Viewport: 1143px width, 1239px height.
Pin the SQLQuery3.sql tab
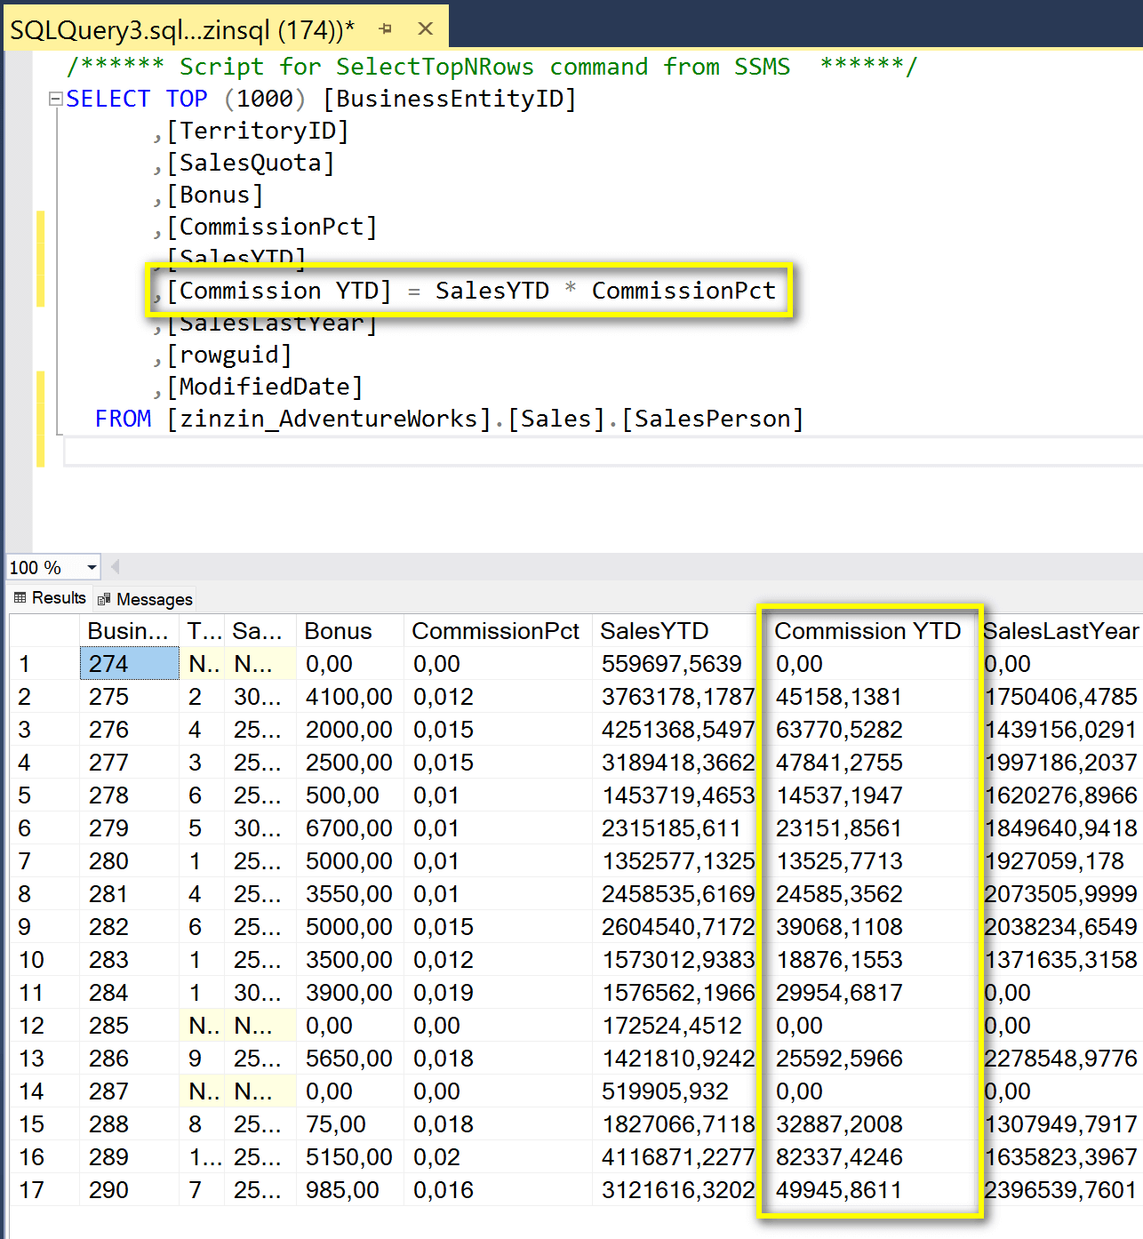[385, 29]
